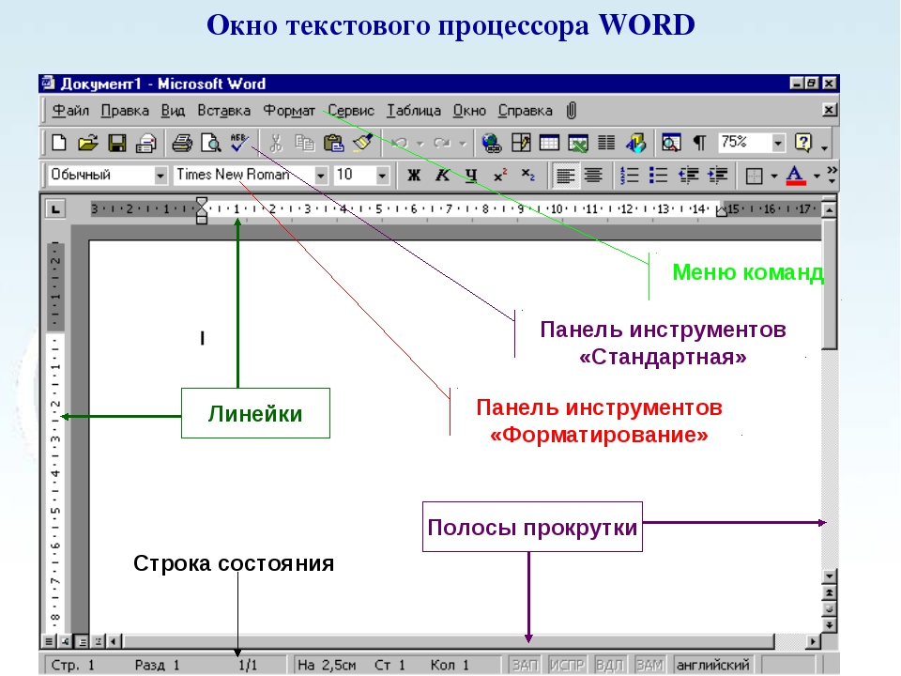The image size is (901, 676).
Task: Apply red font color A
Action: point(795,175)
